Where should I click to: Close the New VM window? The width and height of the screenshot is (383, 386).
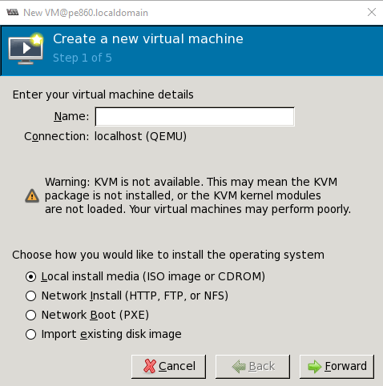[x=372, y=12]
